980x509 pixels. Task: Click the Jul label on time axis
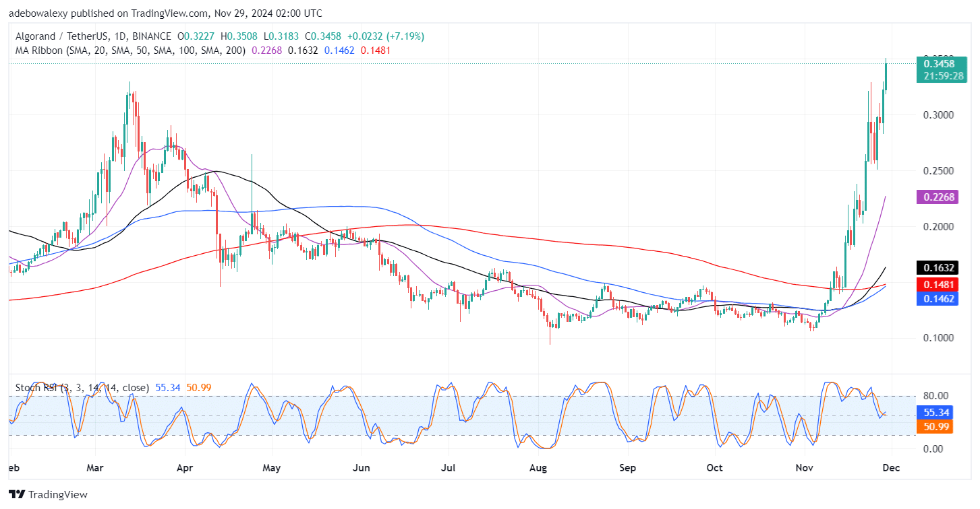pyautogui.click(x=449, y=467)
